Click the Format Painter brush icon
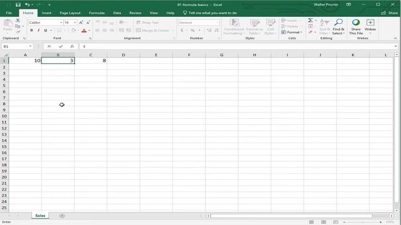401x225 pixels. [18, 32]
